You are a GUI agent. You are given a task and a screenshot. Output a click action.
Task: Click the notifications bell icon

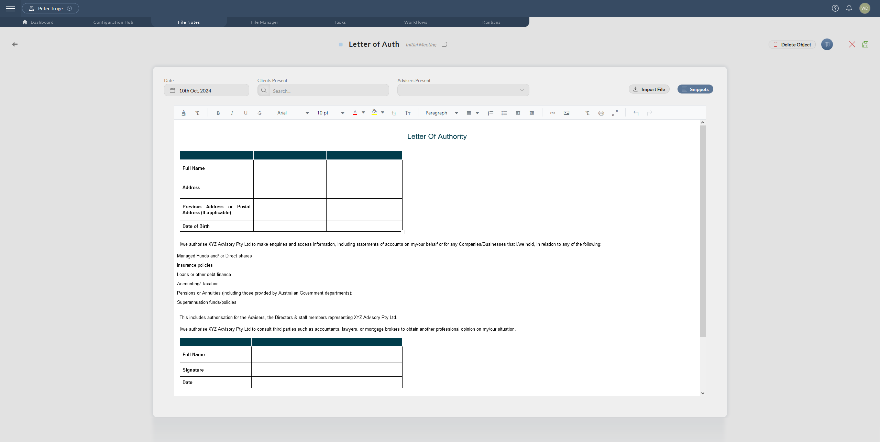point(848,8)
